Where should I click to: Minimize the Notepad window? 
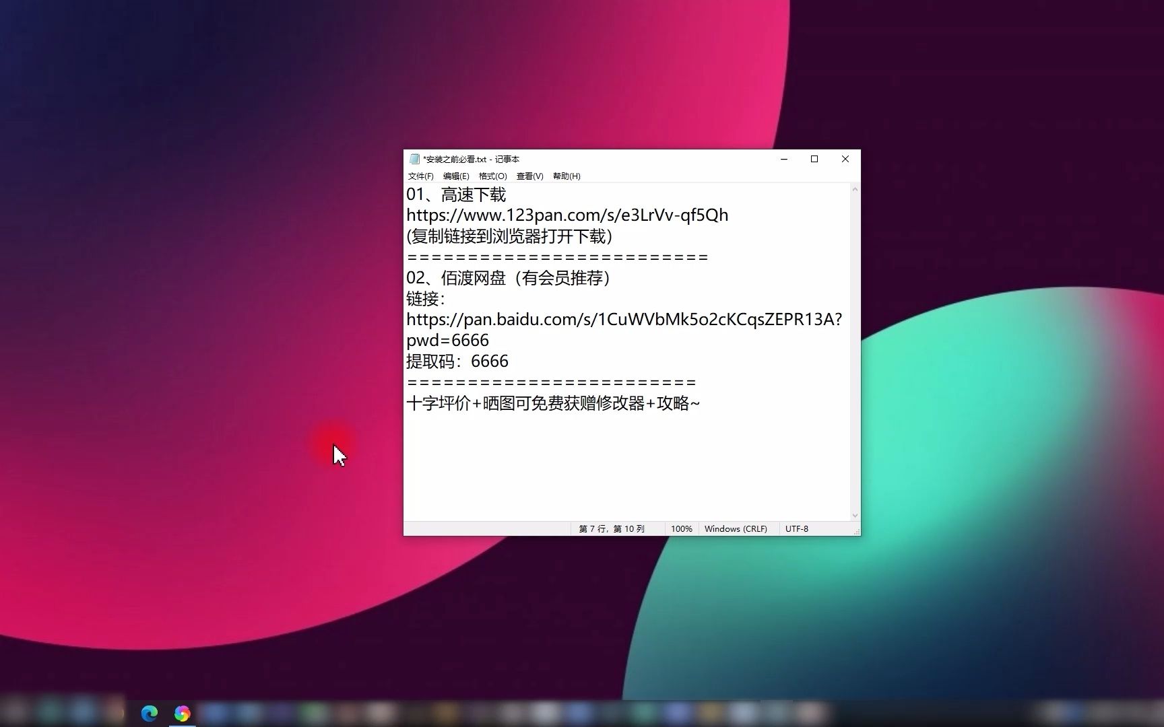784,160
